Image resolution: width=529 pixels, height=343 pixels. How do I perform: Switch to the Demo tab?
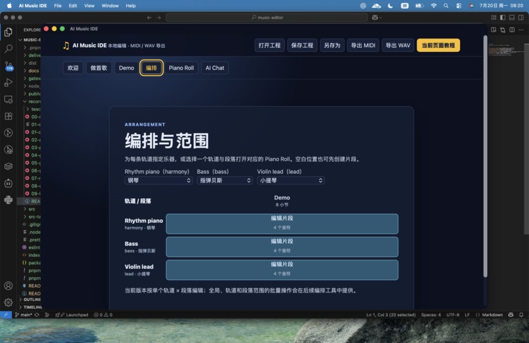(x=127, y=68)
